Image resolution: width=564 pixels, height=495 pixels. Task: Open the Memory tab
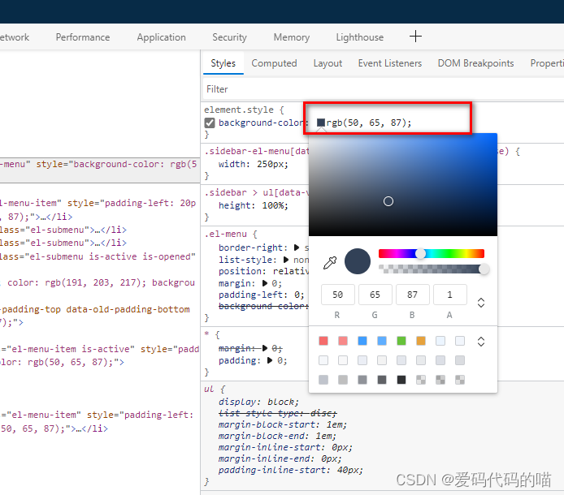(292, 37)
